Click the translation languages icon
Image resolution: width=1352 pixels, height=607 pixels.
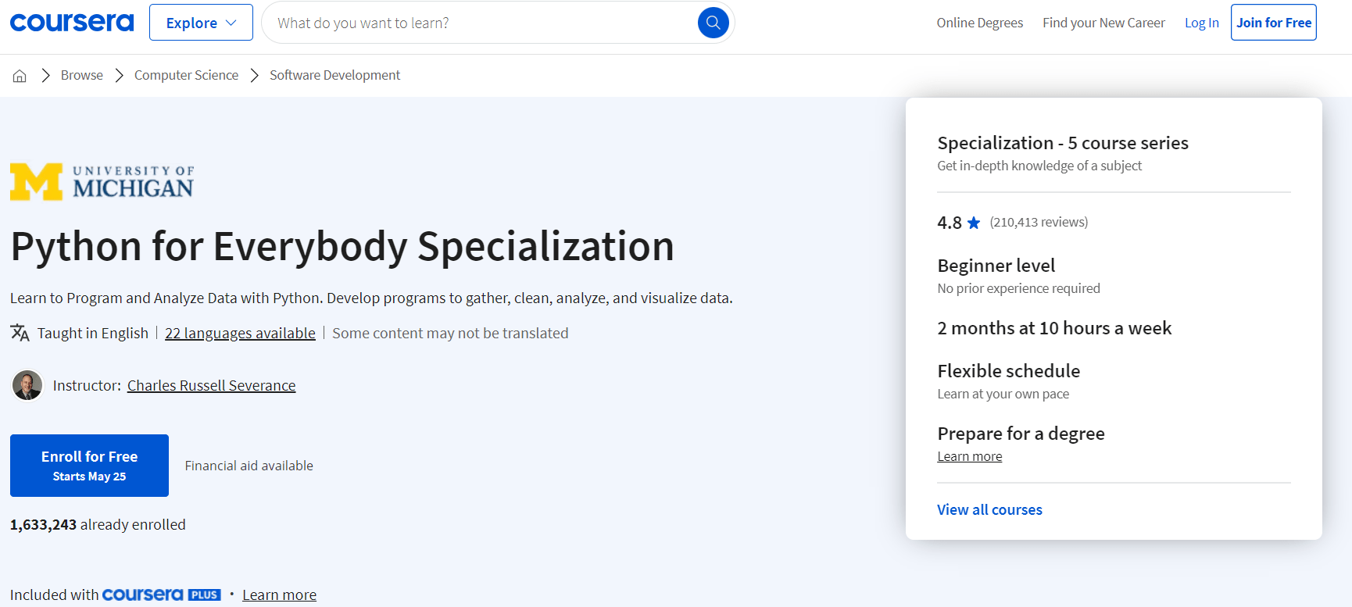[20, 333]
